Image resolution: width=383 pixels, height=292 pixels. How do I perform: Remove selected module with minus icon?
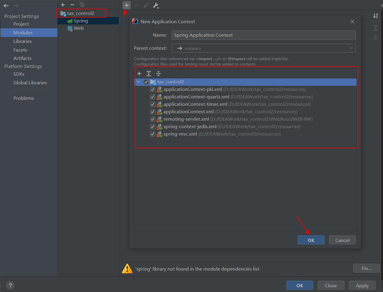click(72, 5)
